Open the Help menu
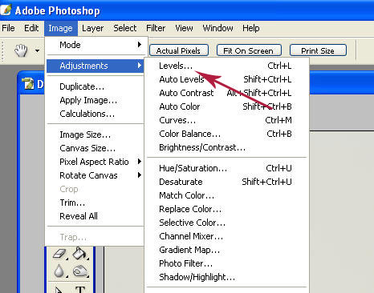This screenshot has height=293, width=374. point(251,28)
